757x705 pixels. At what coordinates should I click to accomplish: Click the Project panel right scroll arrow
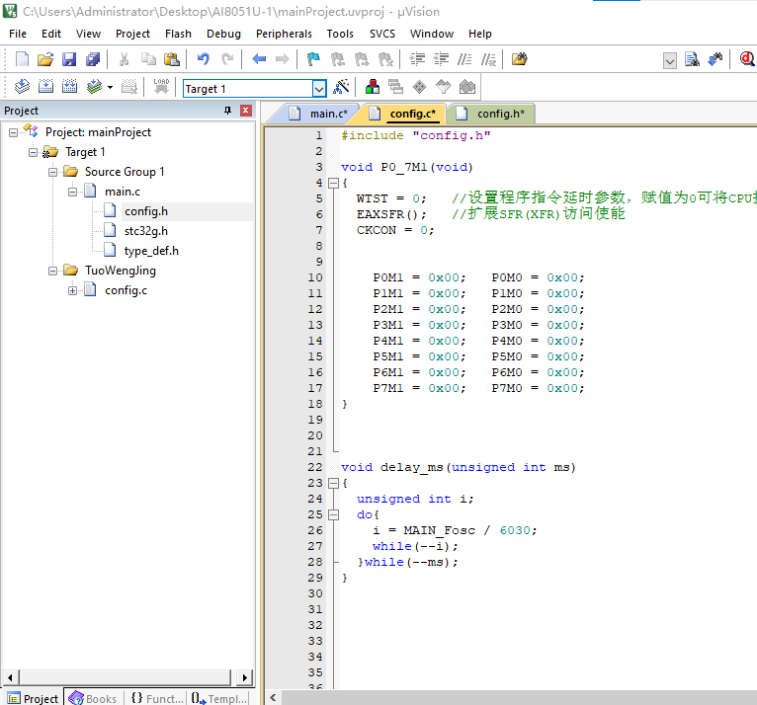(x=245, y=677)
